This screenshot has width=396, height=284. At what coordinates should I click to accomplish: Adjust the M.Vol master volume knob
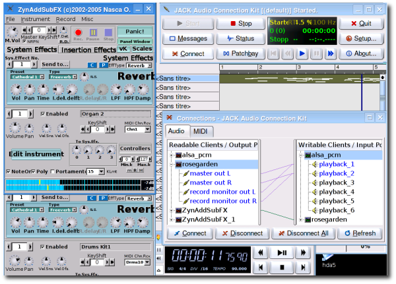coord(11,31)
